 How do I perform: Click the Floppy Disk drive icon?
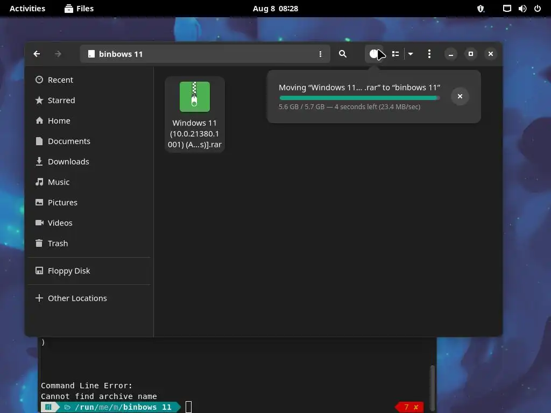click(39, 271)
